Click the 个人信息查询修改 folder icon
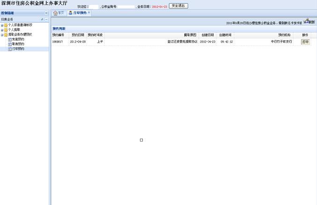Image resolution: width=317 pixels, height=205 pixels. [6, 25]
